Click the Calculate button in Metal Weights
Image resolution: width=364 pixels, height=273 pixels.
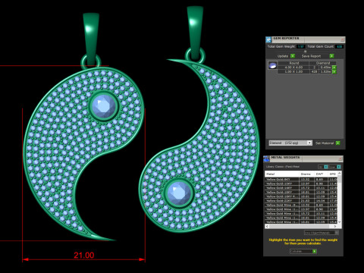pos(303,251)
